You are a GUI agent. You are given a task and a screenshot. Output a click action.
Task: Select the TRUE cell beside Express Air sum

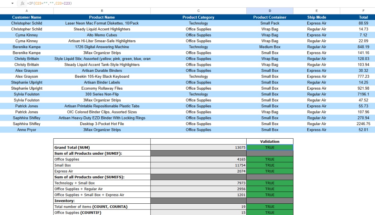tap(270, 171)
